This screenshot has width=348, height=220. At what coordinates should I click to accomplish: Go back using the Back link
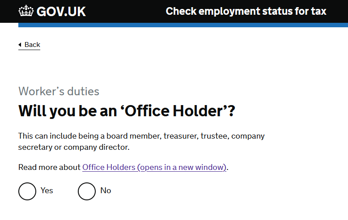click(x=29, y=45)
